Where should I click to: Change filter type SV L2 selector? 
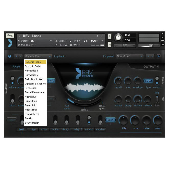pyautogui.click(x=148, y=81)
